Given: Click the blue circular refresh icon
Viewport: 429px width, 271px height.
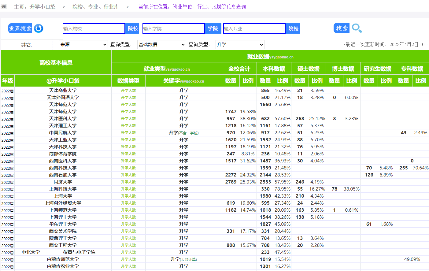Looking at the screenshot, I should click(39, 28).
